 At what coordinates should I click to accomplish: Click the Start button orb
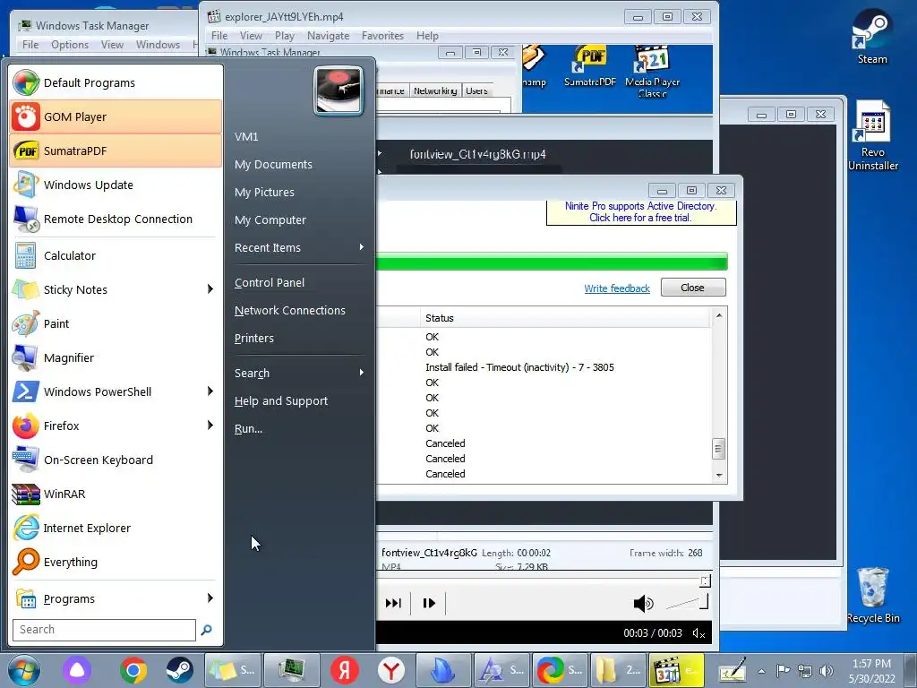24,670
